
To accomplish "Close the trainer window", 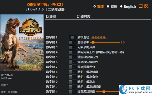I will [x=146, y=6].
